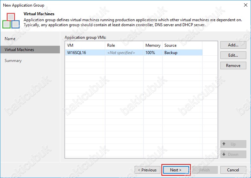
Task: Move the VM up with the Up button
Action: (x=233, y=144)
